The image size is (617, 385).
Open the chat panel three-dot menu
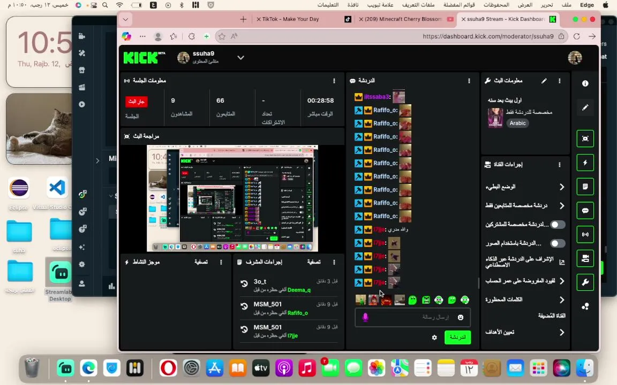(469, 81)
